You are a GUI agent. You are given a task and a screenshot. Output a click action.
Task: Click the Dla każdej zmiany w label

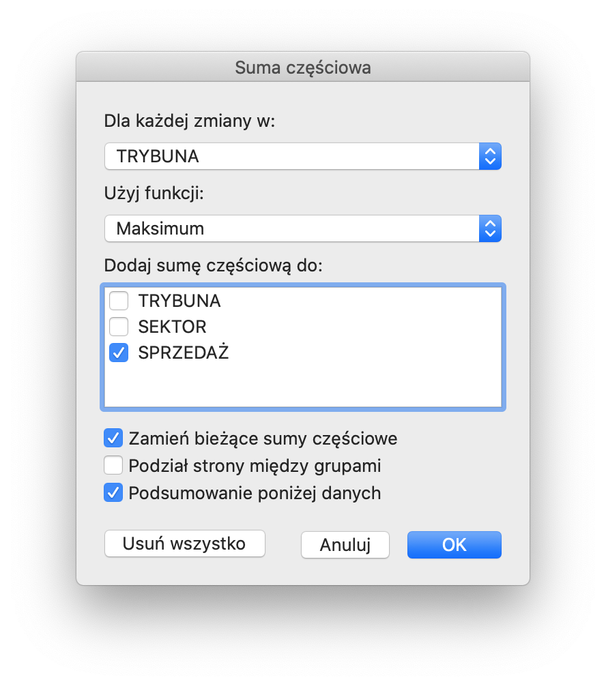(189, 121)
